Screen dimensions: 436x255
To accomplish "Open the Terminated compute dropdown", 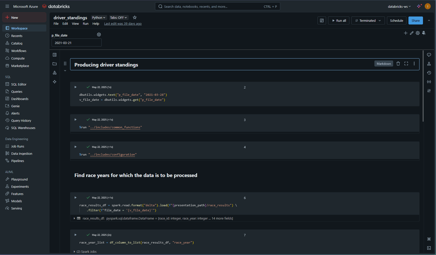I will coord(368,20).
